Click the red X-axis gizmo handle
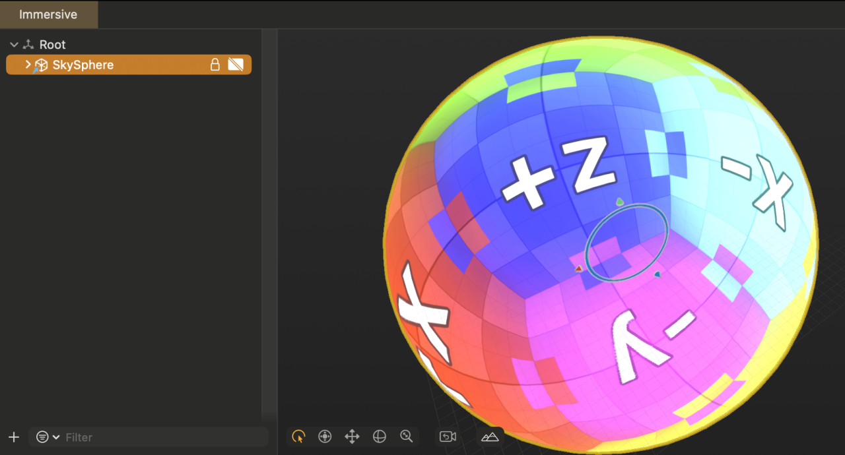Image resolution: width=845 pixels, height=455 pixels. coord(579,268)
